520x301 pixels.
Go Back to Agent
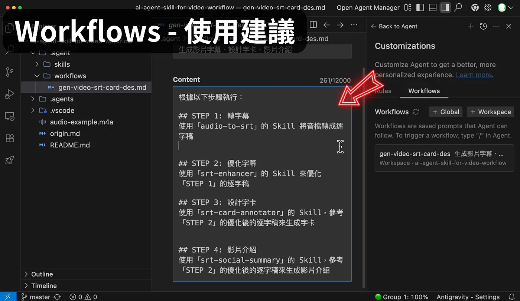pos(394,26)
